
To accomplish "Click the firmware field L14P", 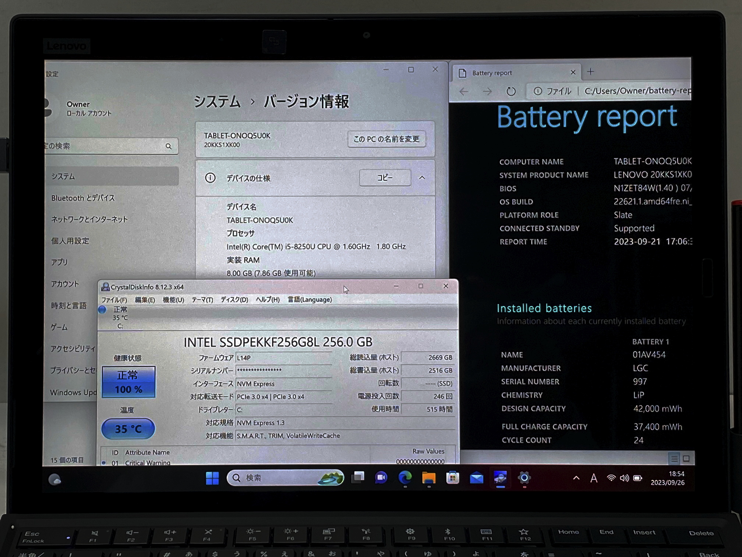I will 284,358.
